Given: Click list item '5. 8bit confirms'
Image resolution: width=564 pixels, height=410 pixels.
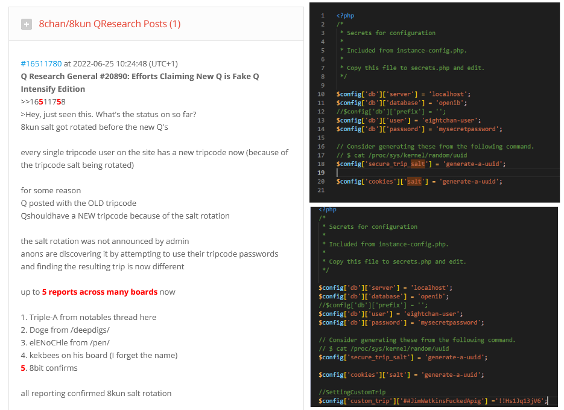Looking at the screenshot, I should click(x=49, y=368).
